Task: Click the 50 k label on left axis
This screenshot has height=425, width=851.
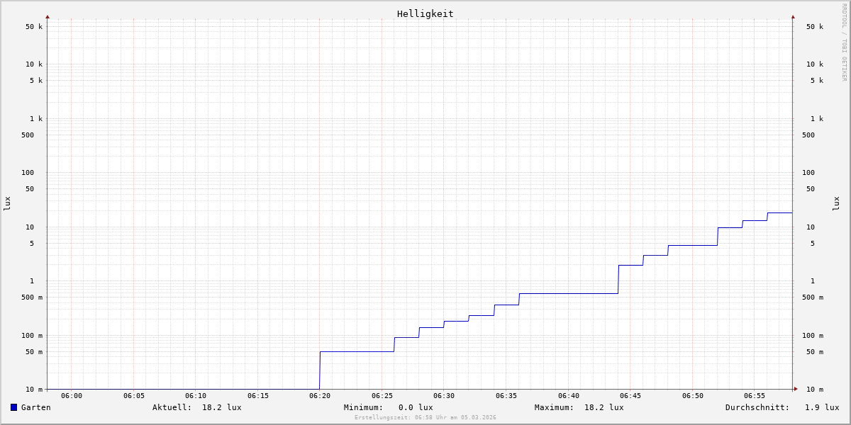Action: coord(34,27)
